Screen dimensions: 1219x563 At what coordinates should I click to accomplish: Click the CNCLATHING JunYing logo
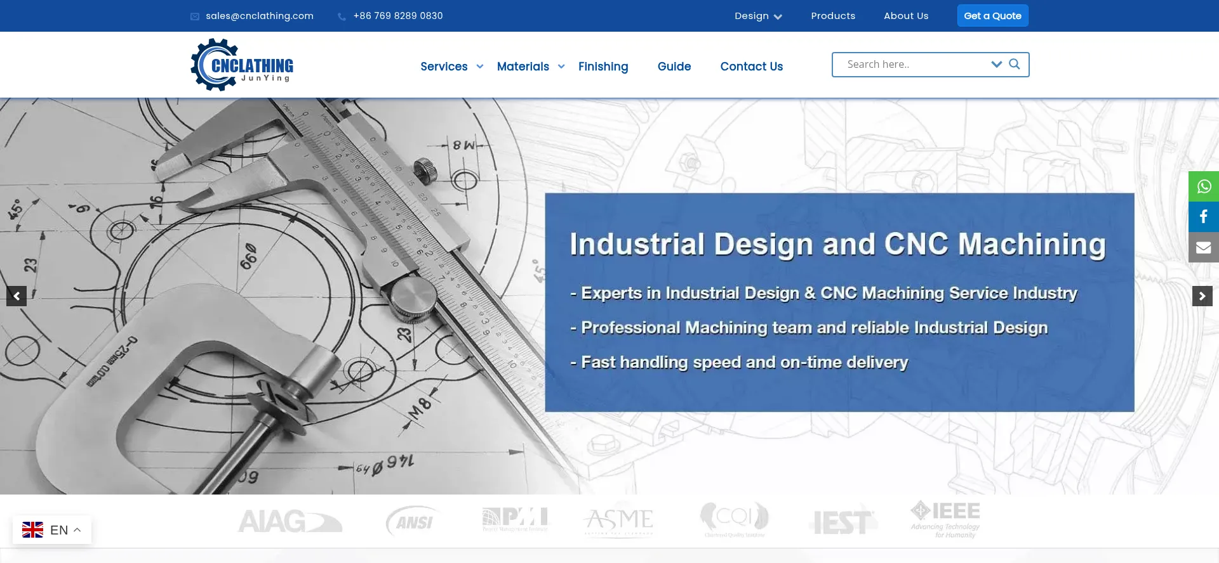242,65
